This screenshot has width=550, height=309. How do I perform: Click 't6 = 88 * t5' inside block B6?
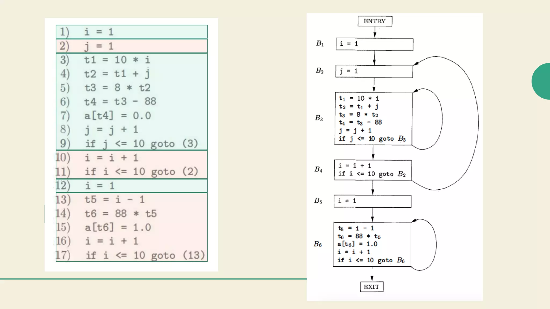click(359, 236)
